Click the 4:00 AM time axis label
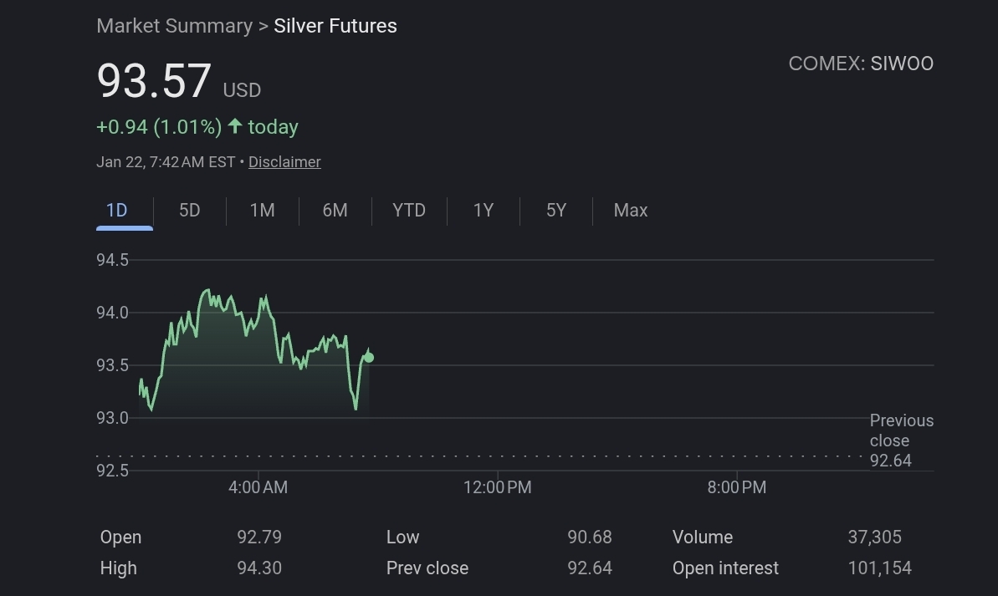Screen dimensions: 998x596 (x=258, y=487)
